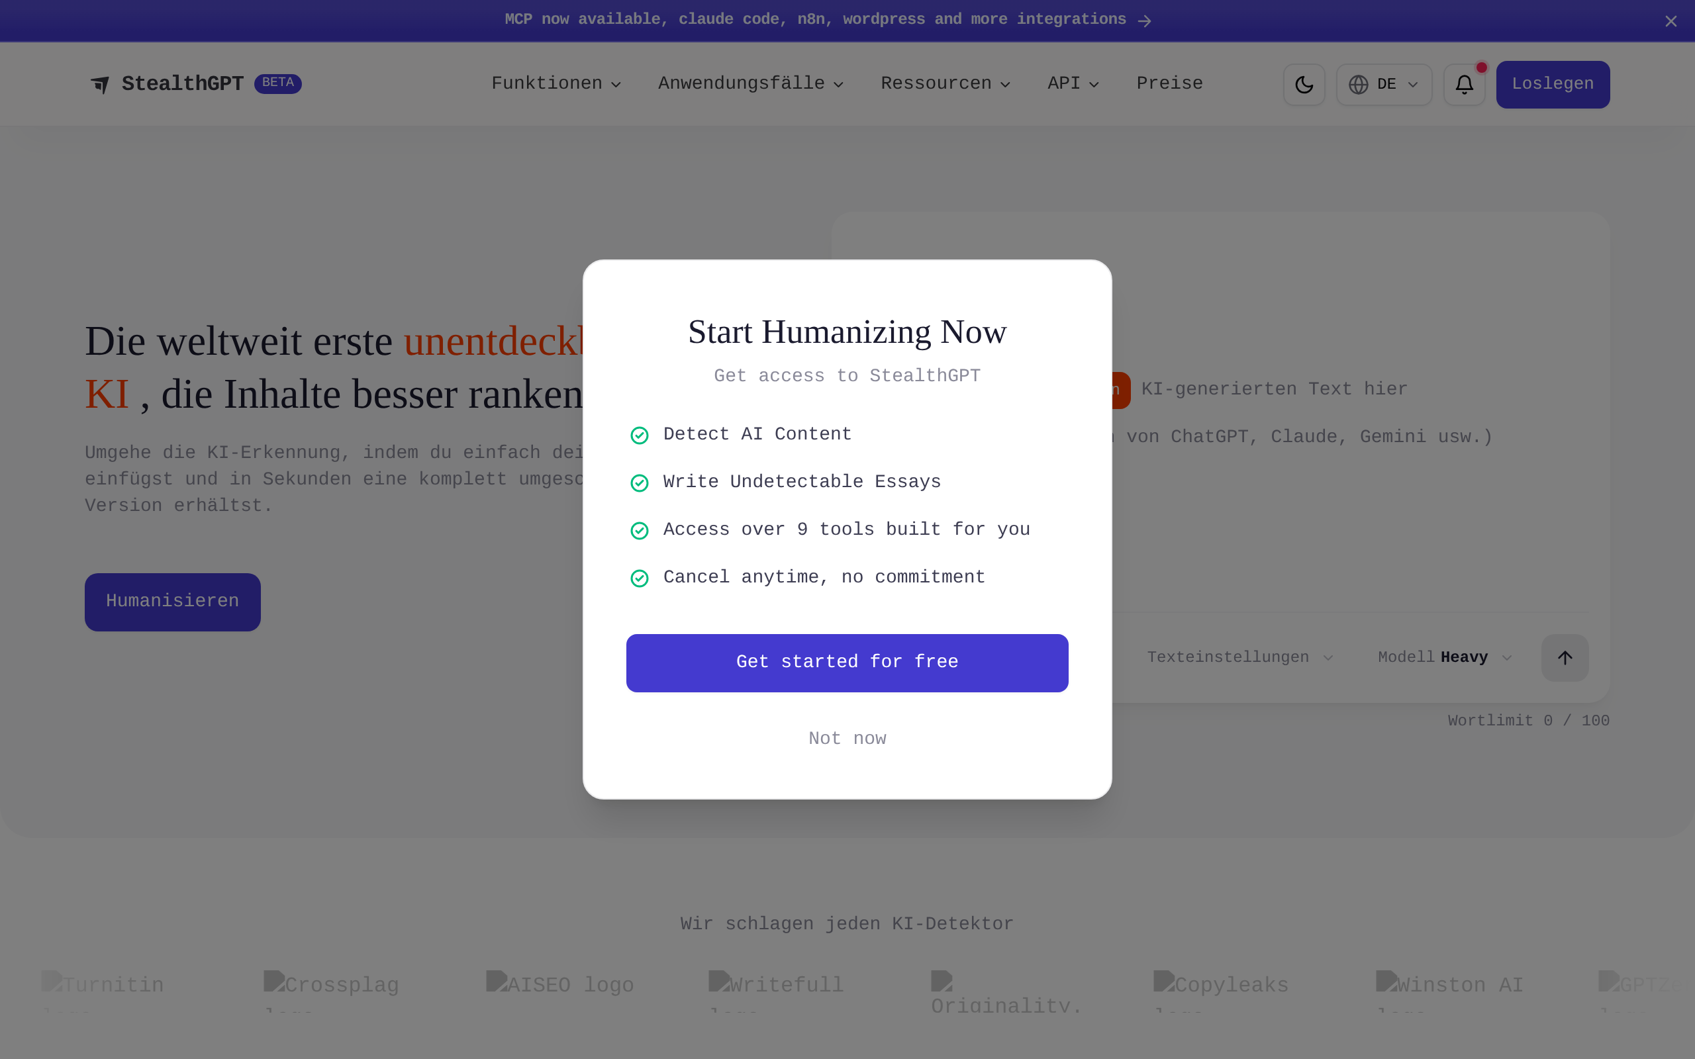Toggle dark mode with the moon icon
Image resolution: width=1695 pixels, height=1059 pixels.
(1304, 85)
